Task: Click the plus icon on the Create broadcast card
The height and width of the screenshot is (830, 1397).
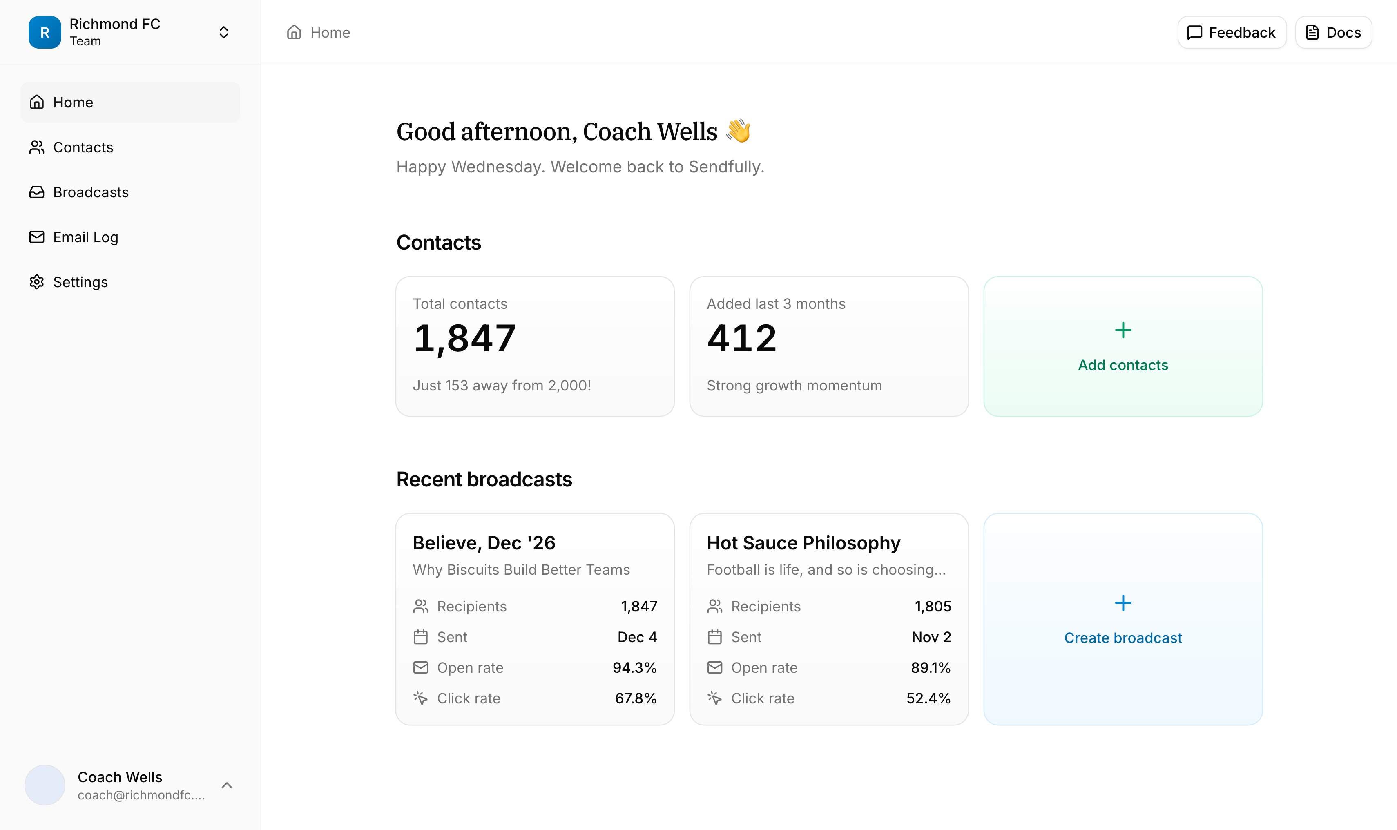Action: pyautogui.click(x=1123, y=603)
